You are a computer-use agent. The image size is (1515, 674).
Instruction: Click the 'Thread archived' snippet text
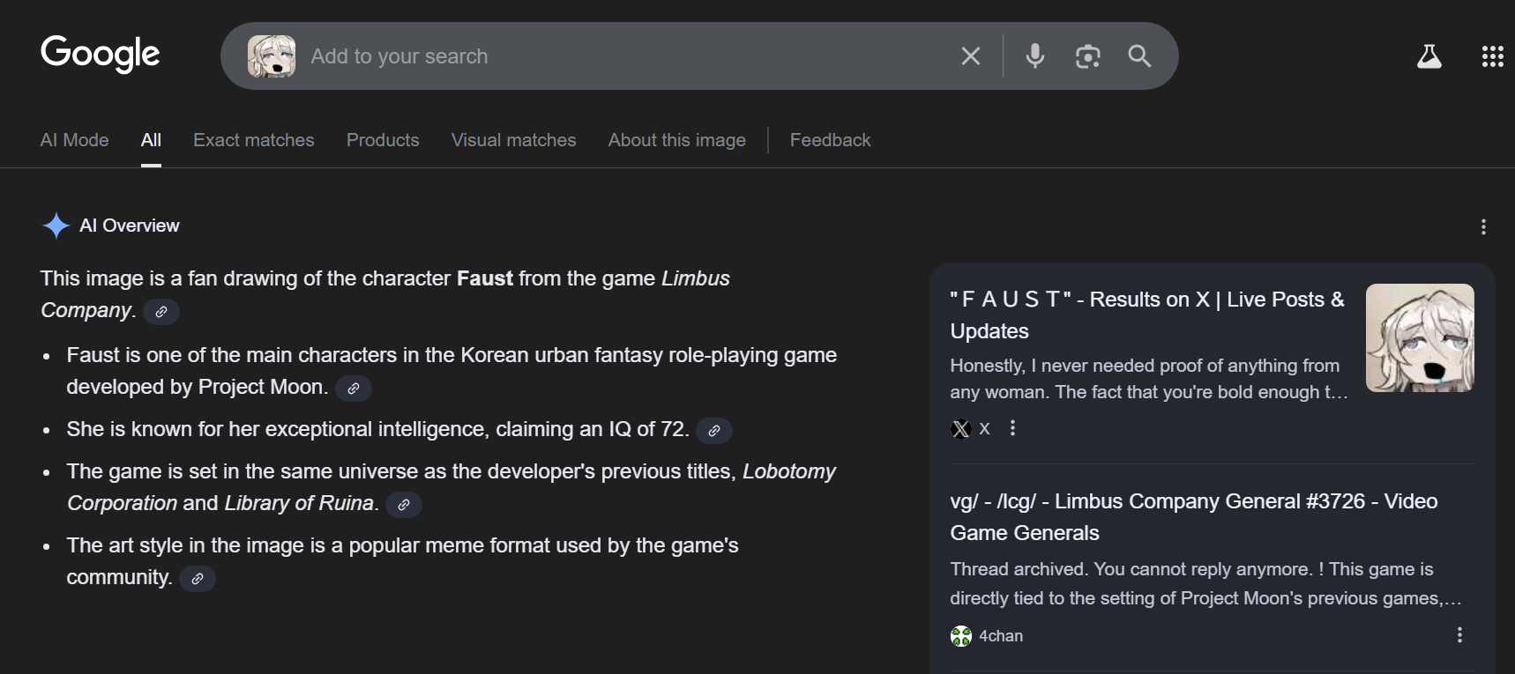click(x=1205, y=583)
